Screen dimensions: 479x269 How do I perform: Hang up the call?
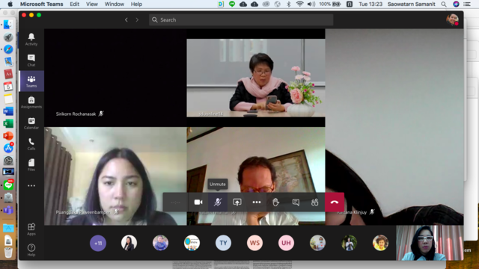[x=335, y=202]
